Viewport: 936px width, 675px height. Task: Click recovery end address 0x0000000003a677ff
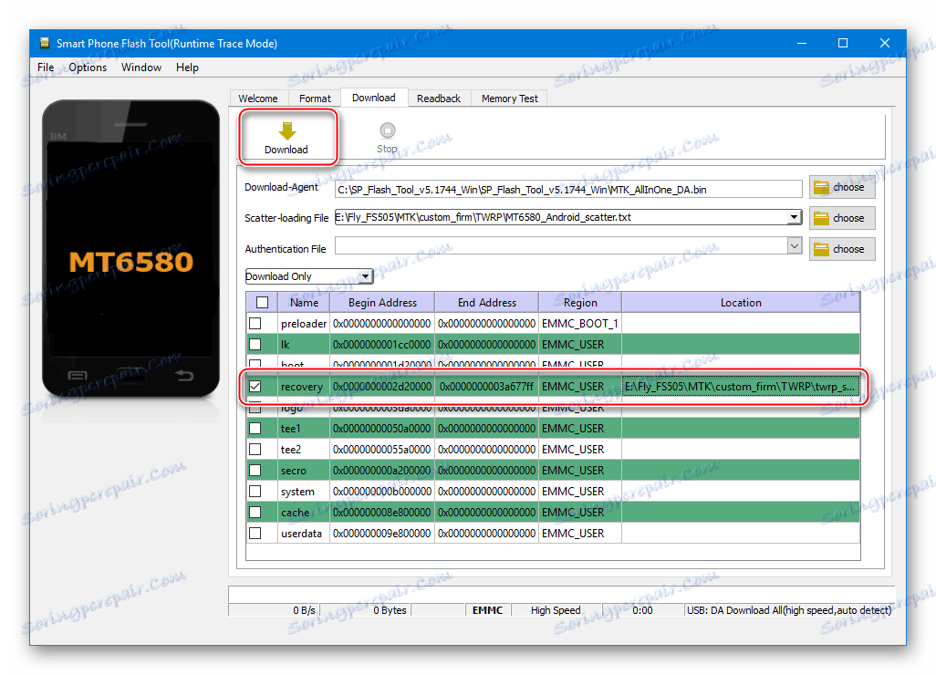click(487, 386)
